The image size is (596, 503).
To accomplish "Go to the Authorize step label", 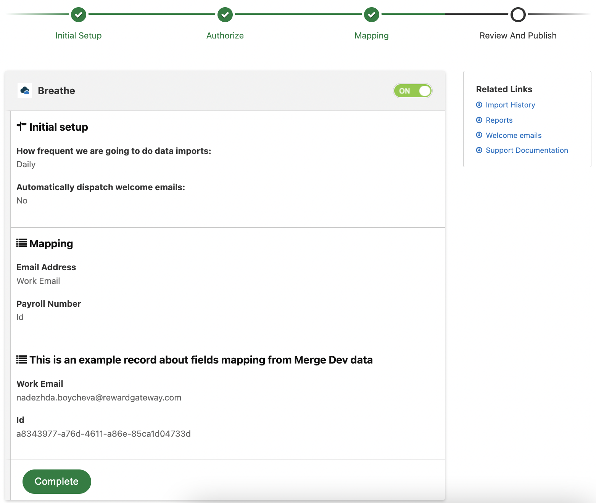I will (x=225, y=35).
